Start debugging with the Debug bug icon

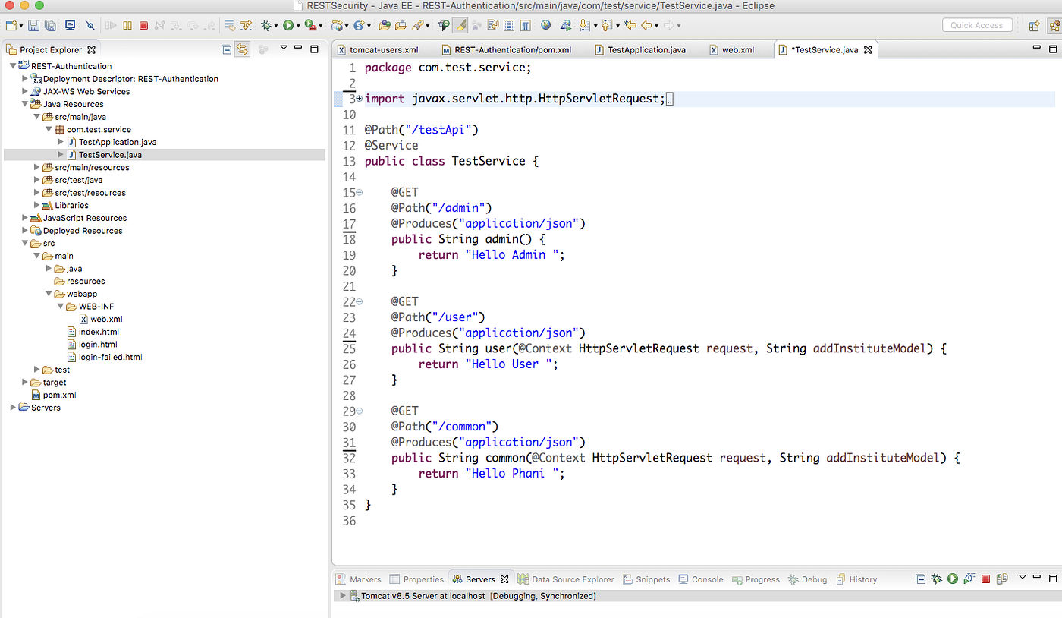(x=266, y=26)
